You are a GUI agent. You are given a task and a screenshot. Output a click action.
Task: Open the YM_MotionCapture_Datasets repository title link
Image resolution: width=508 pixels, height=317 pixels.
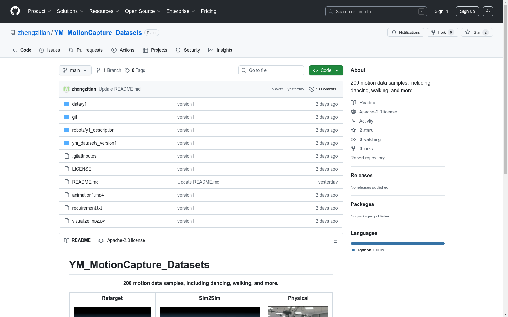(x=98, y=33)
